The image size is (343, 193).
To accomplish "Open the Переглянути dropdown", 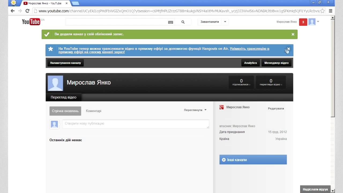I will [x=195, y=110].
